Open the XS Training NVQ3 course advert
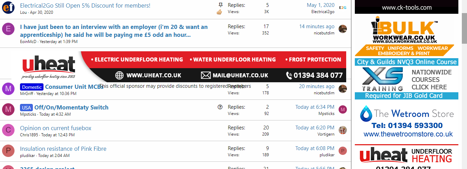Viewport: 467px width, 169px height. click(407, 79)
